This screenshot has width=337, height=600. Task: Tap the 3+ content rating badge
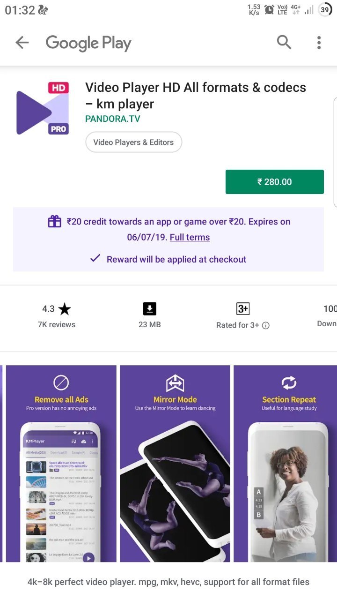click(243, 309)
